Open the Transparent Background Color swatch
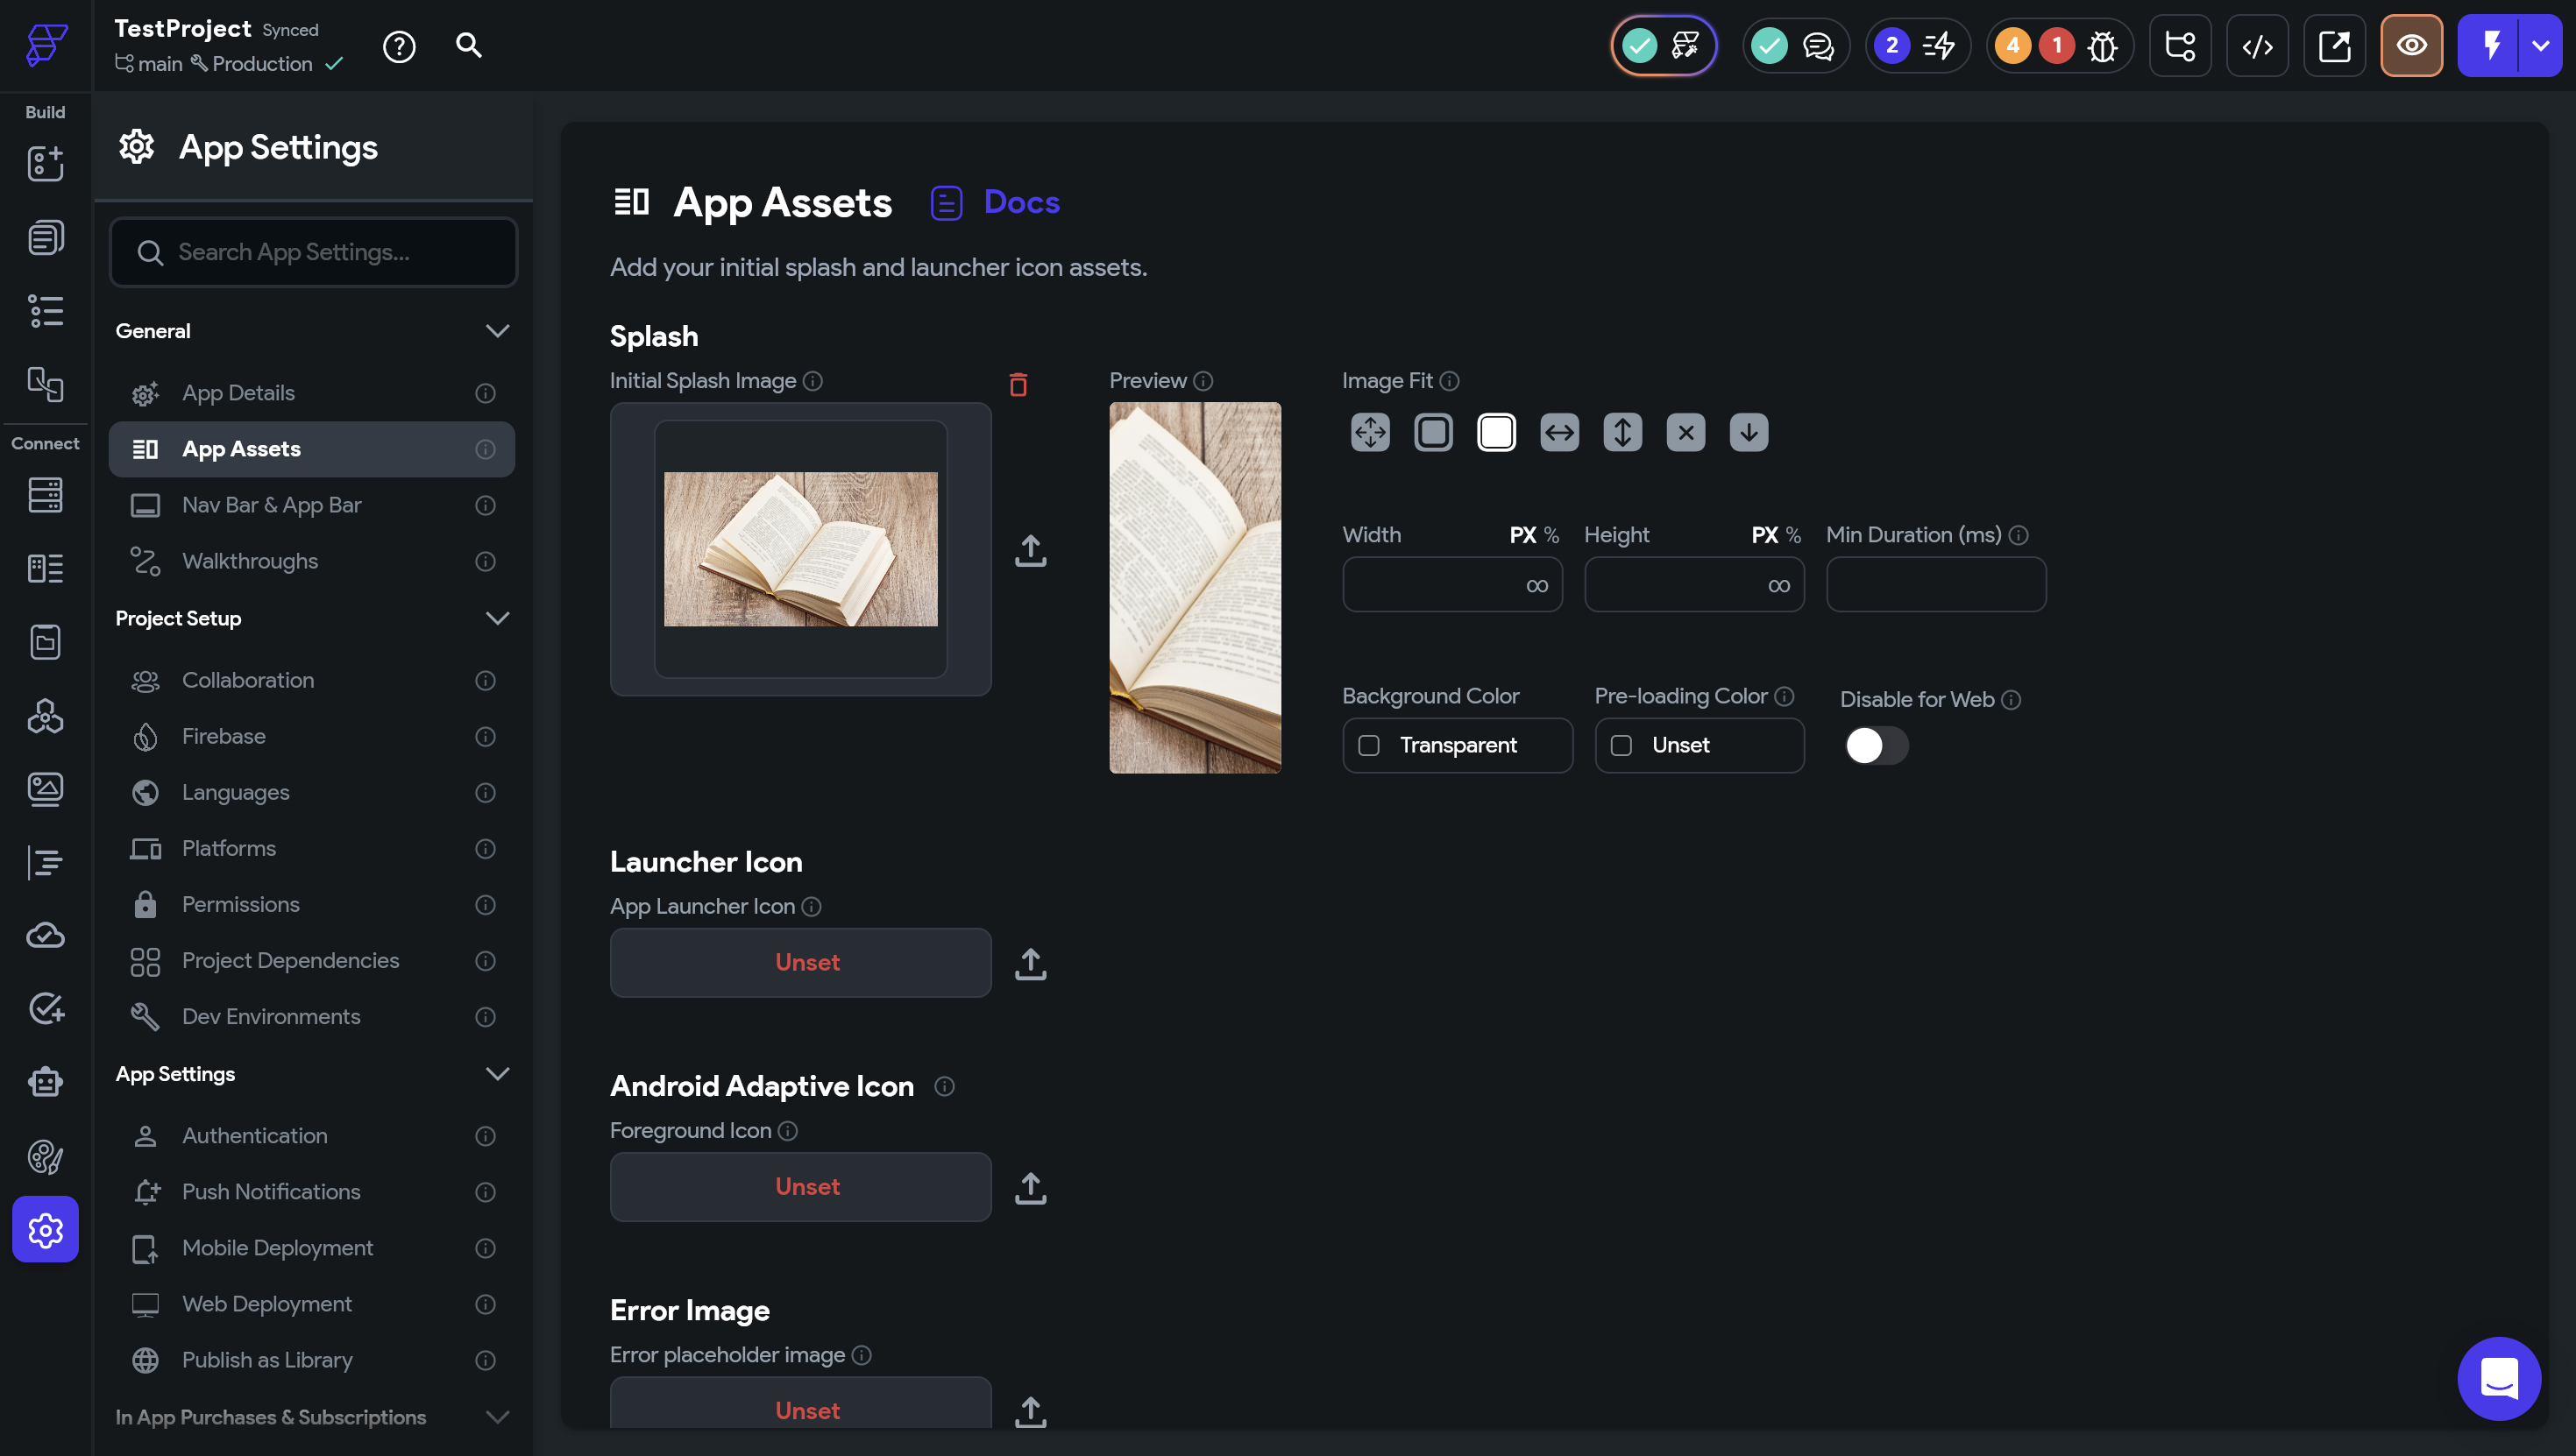The image size is (2576, 1456). click(x=1368, y=745)
